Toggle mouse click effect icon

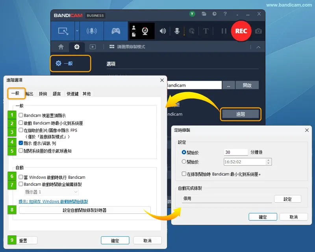point(192,31)
